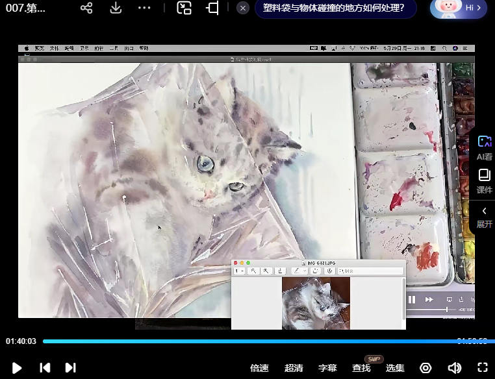Seek using the video progress bar
The width and height of the screenshot is (495, 379).
click(x=260, y=341)
